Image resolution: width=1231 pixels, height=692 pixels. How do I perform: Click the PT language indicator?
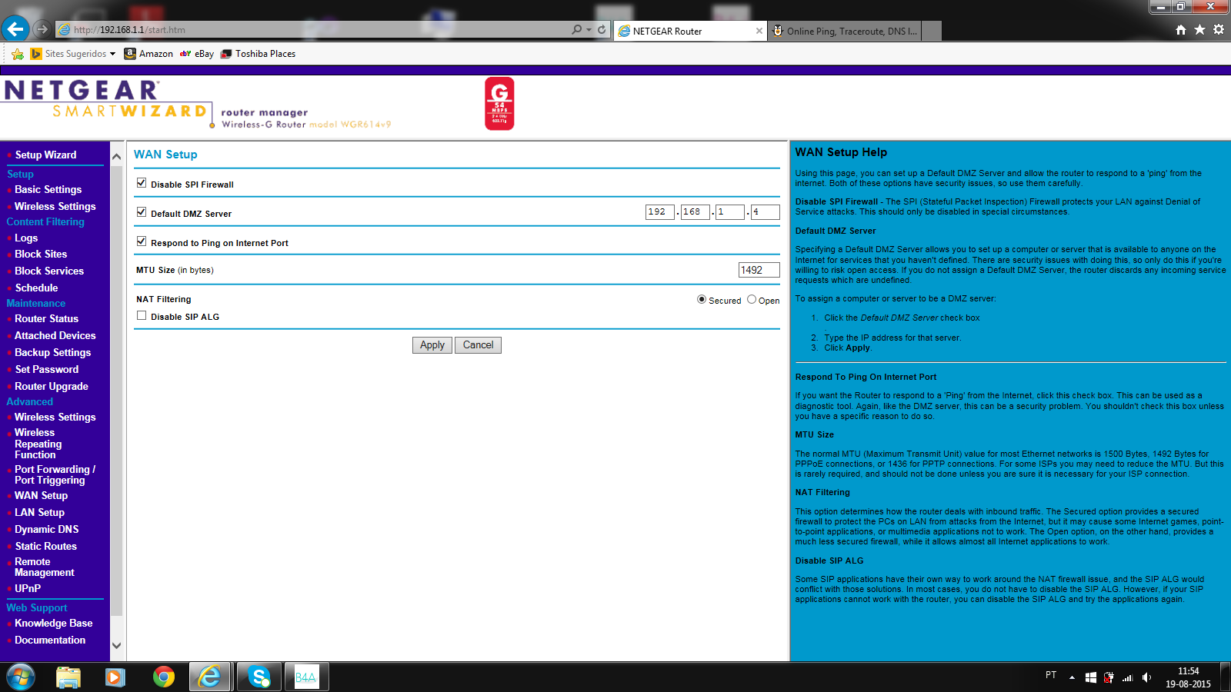pos(1051,675)
